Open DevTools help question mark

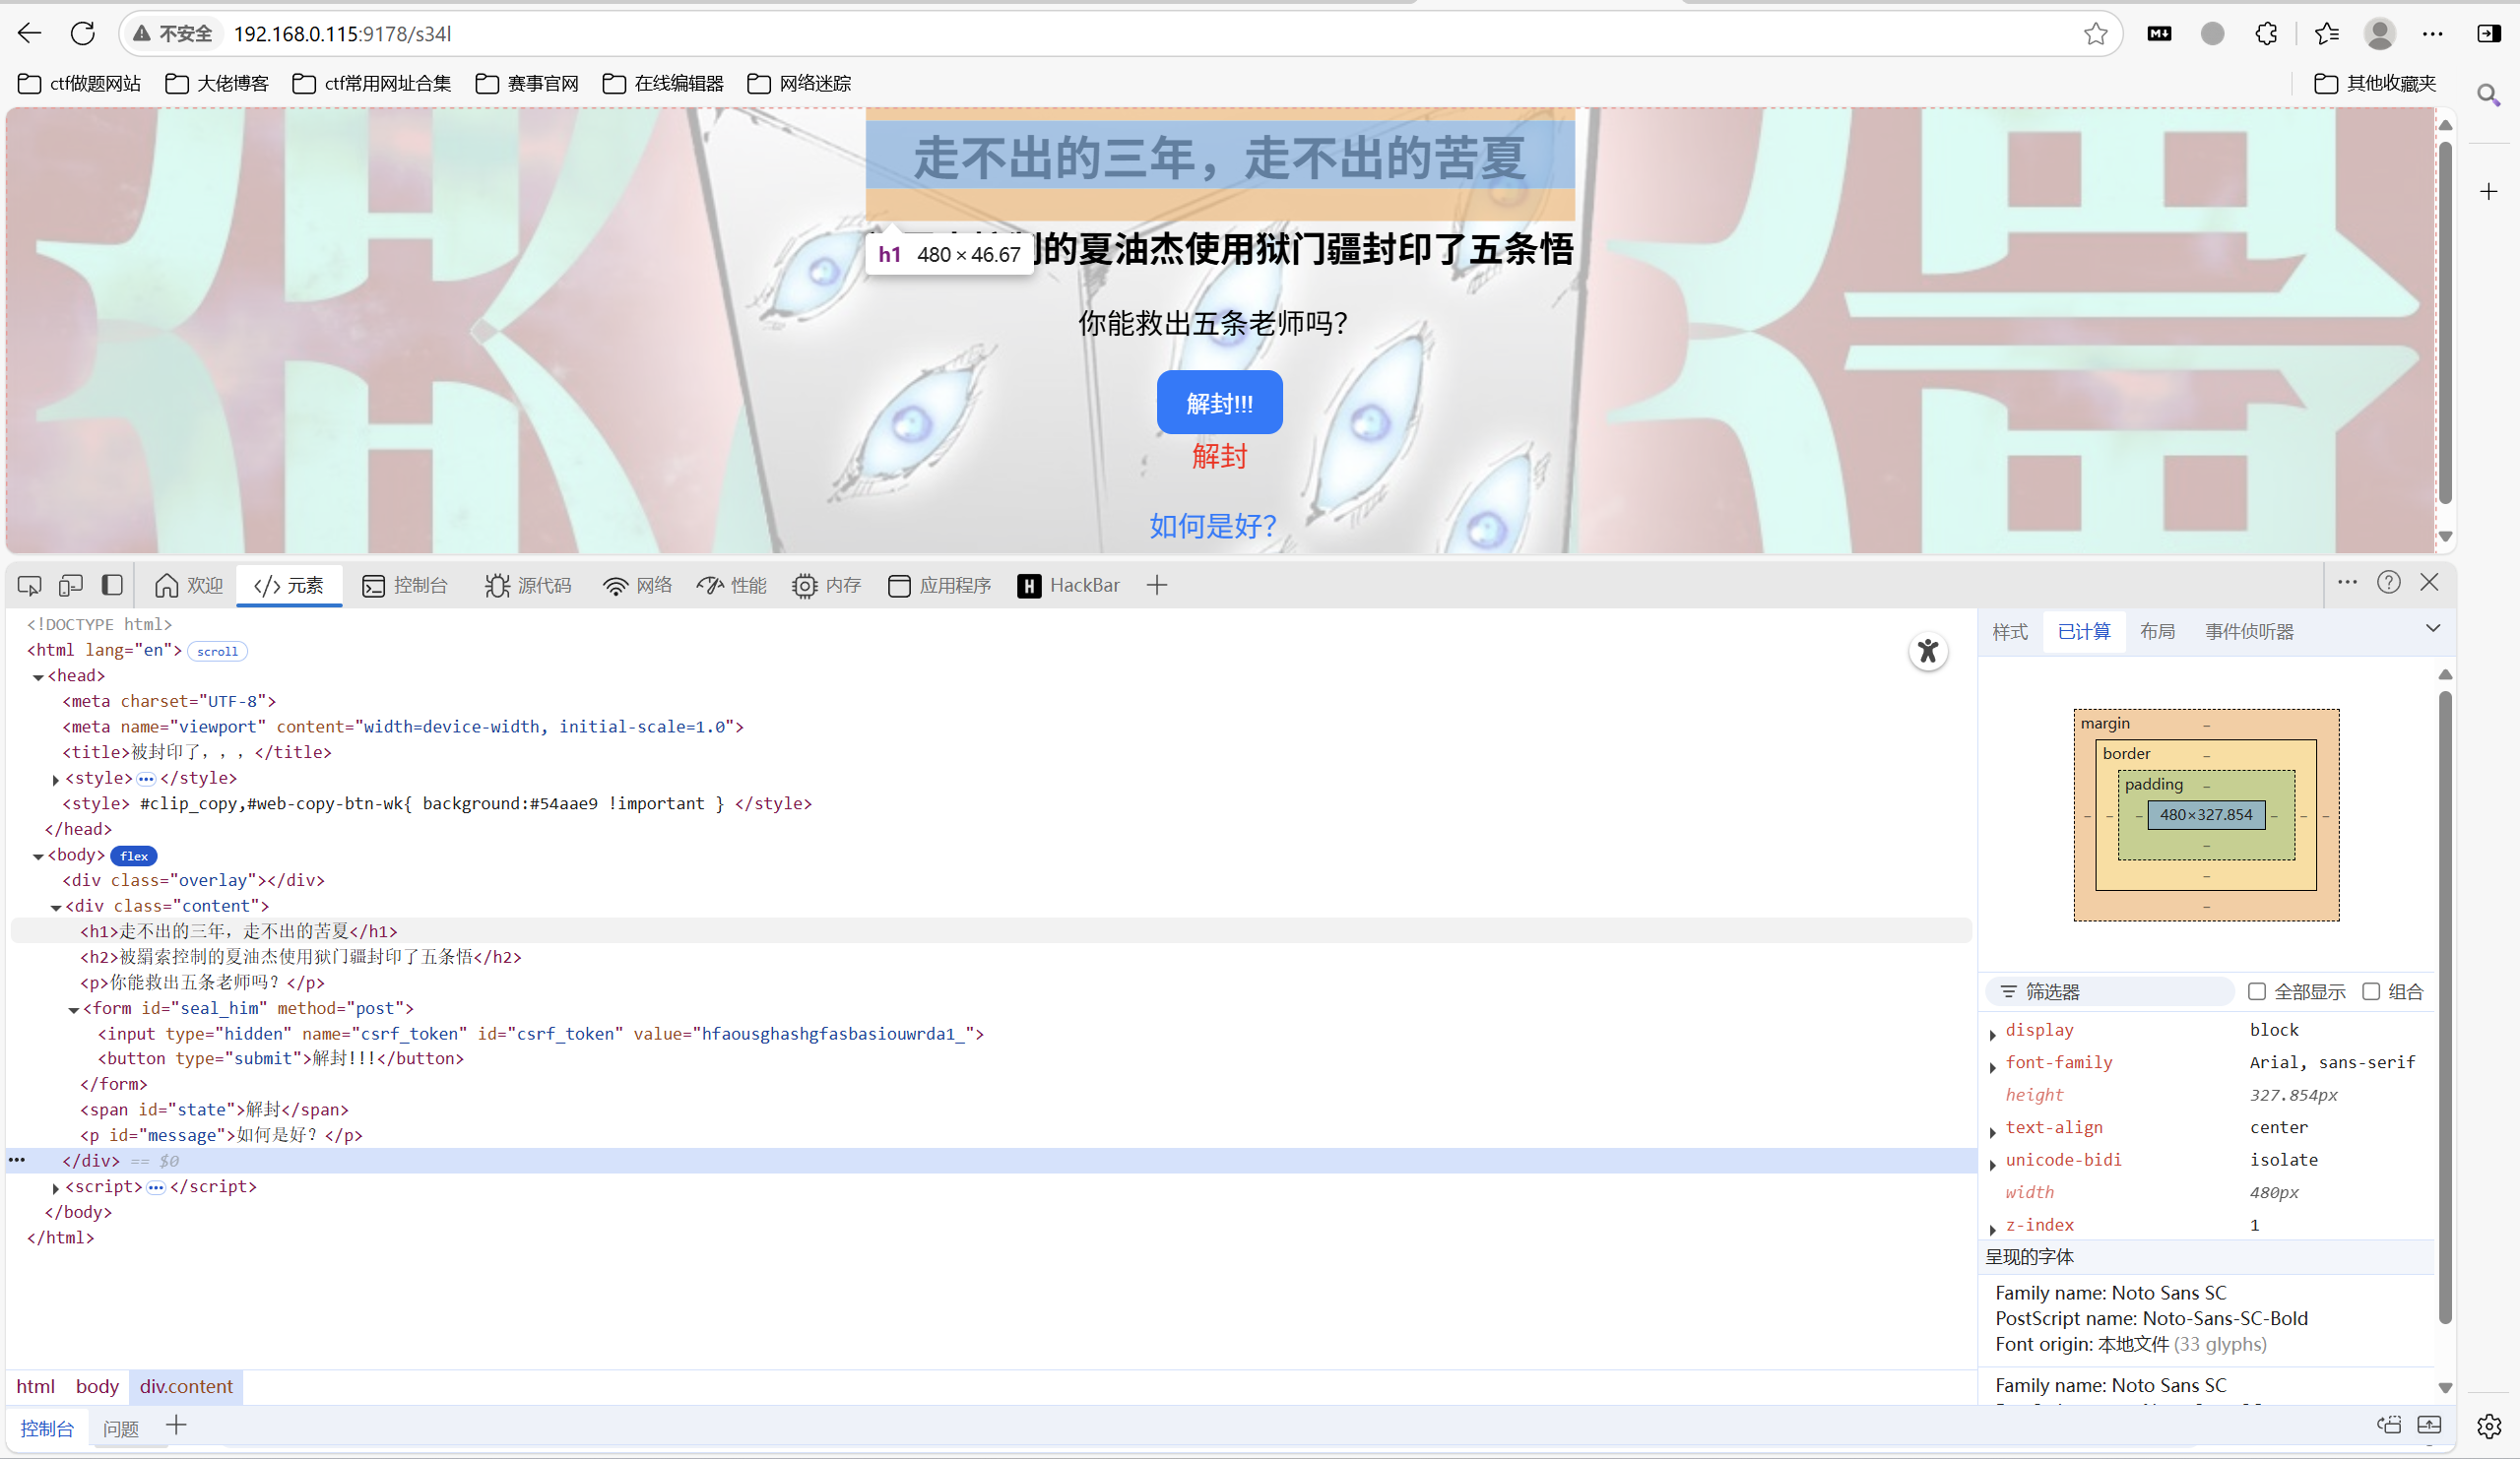click(2389, 583)
